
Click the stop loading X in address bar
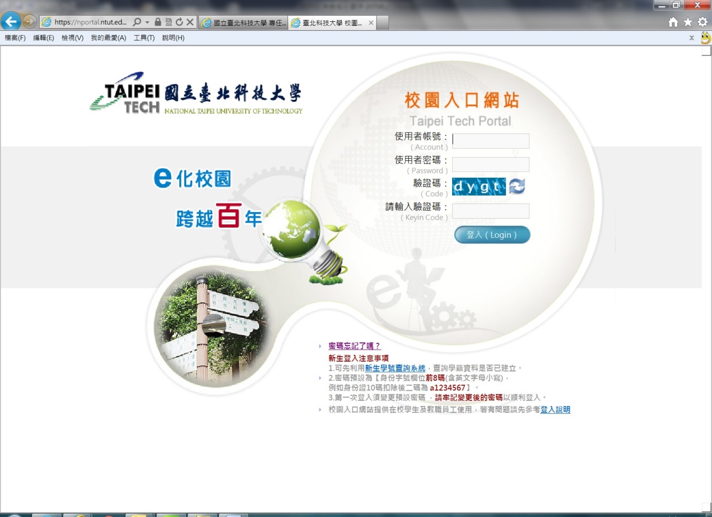[x=190, y=22]
